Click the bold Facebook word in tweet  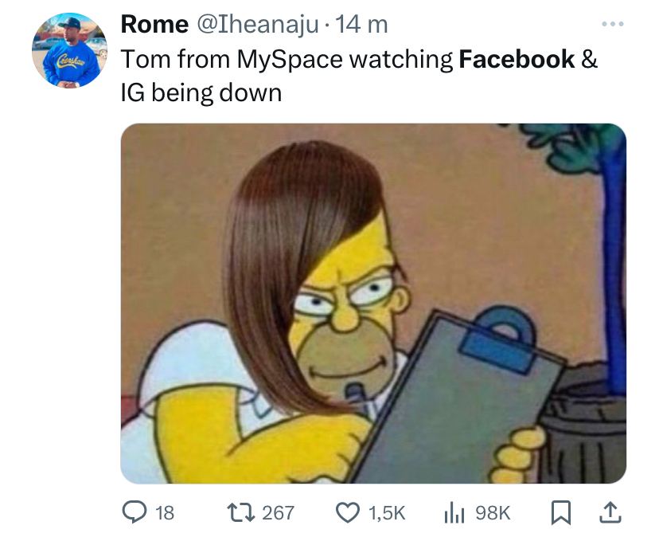point(517,59)
